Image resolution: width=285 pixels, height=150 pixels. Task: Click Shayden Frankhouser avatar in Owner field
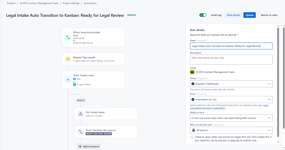[193, 84]
